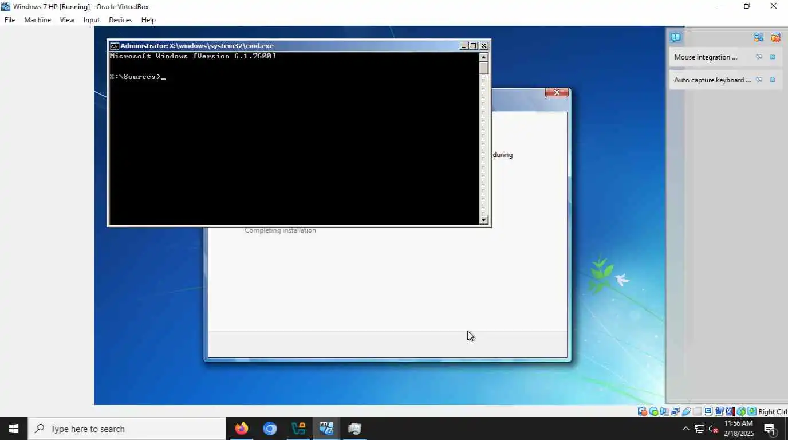Click the keyboard capture status icon
Image resolution: width=788 pixels, height=440 pixels.
point(752,411)
